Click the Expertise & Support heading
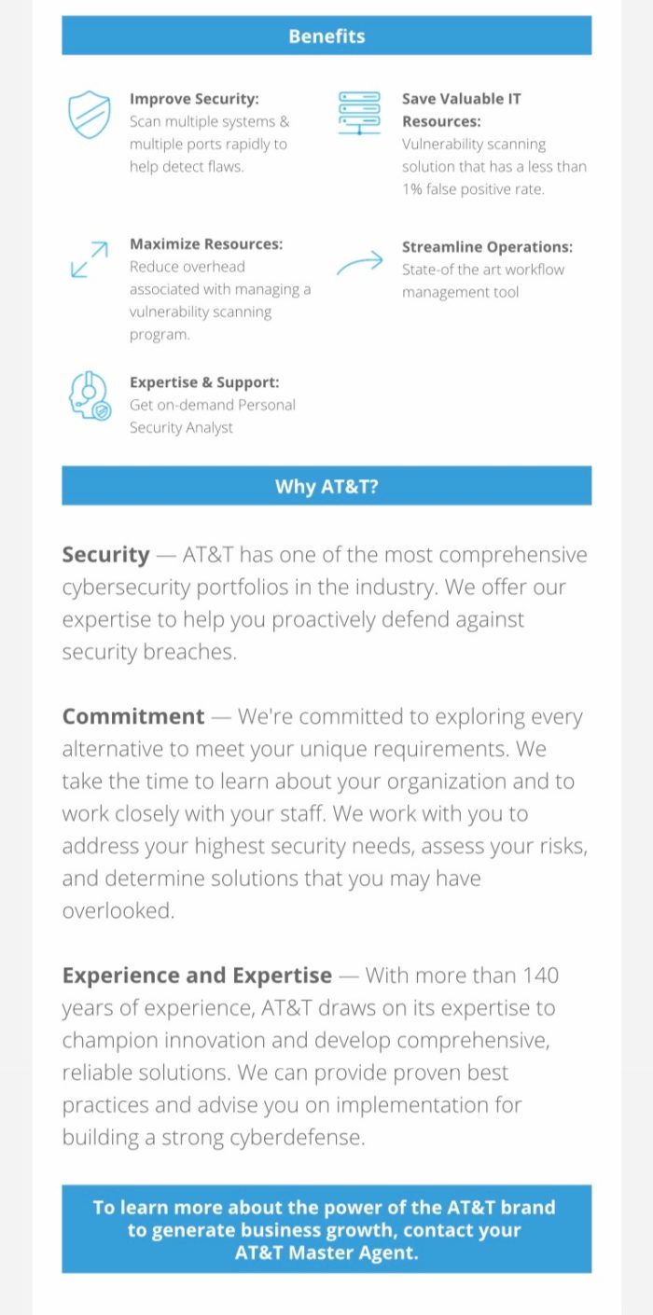Image resolution: width=653 pixels, height=1315 pixels. (x=204, y=382)
